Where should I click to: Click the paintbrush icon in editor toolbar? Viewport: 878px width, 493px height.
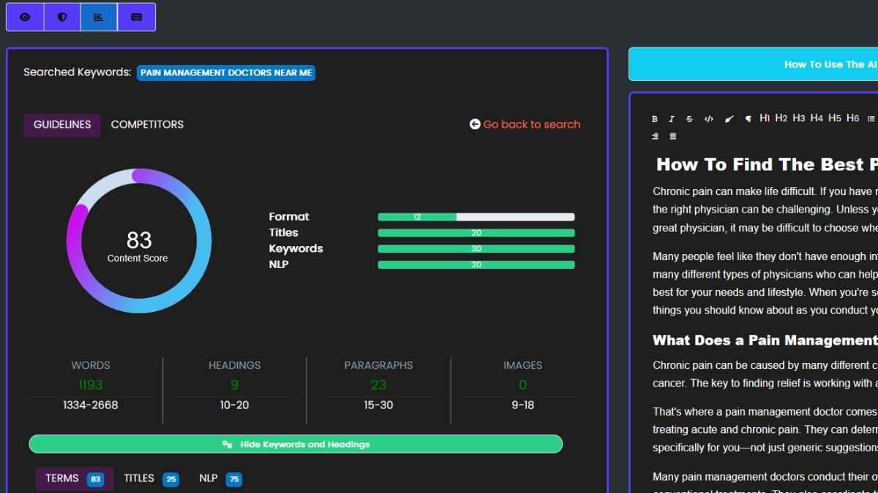click(729, 119)
